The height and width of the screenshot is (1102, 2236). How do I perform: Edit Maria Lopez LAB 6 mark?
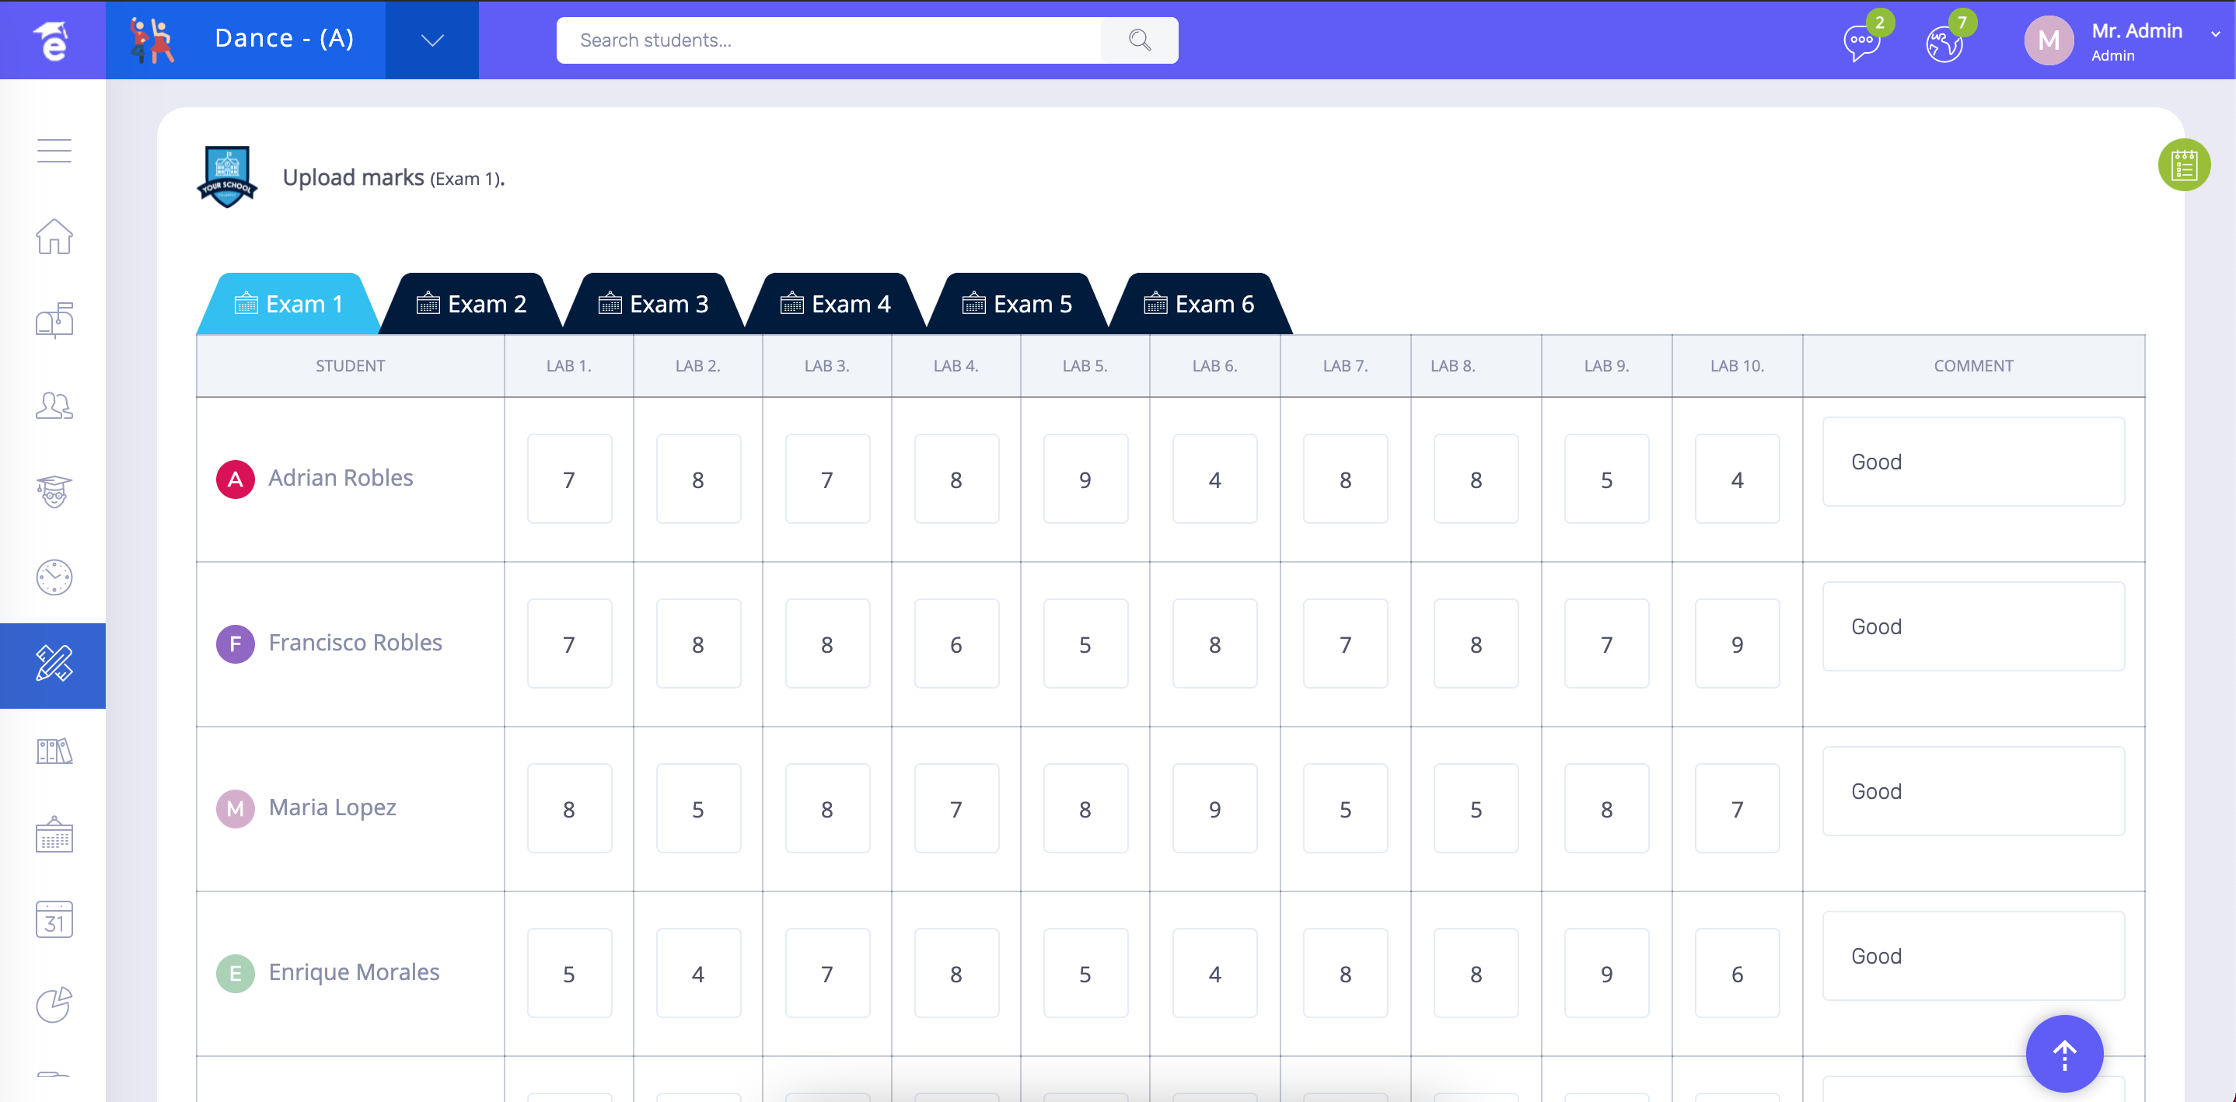(1215, 809)
